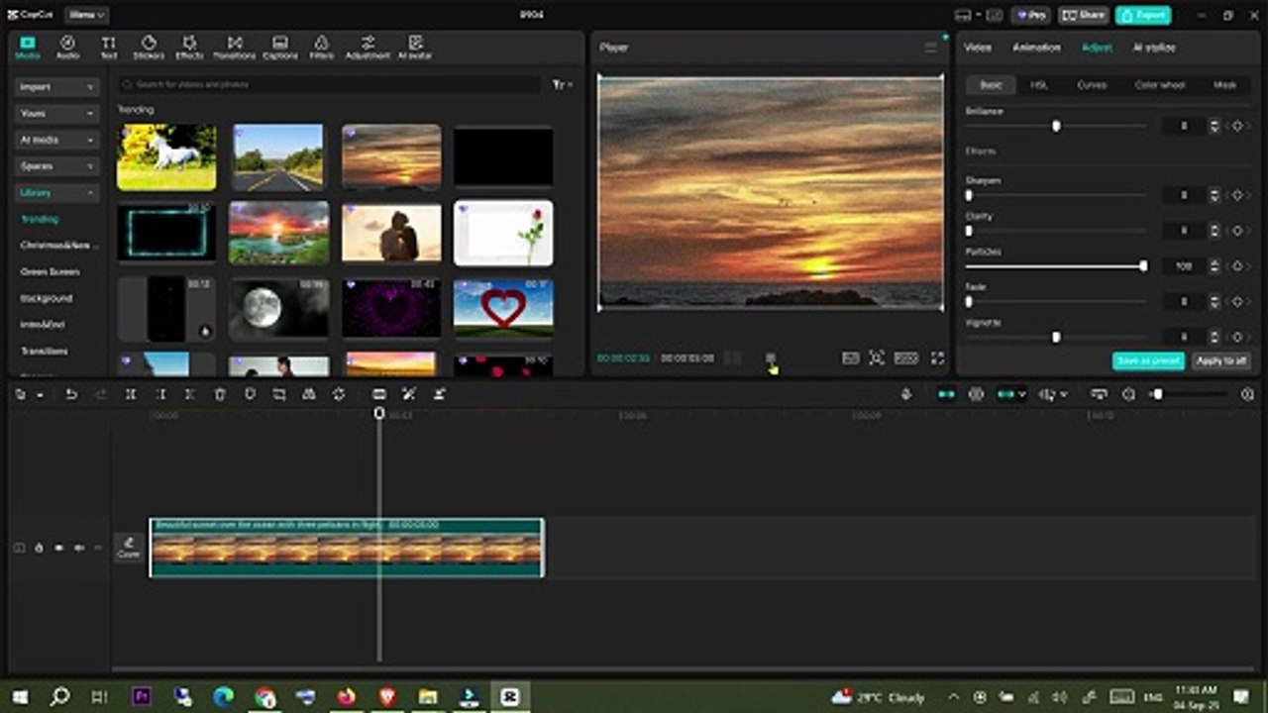Click the timeline zoom slider handle
The width and height of the screenshot is (1268, 713).
(1157, 394)
